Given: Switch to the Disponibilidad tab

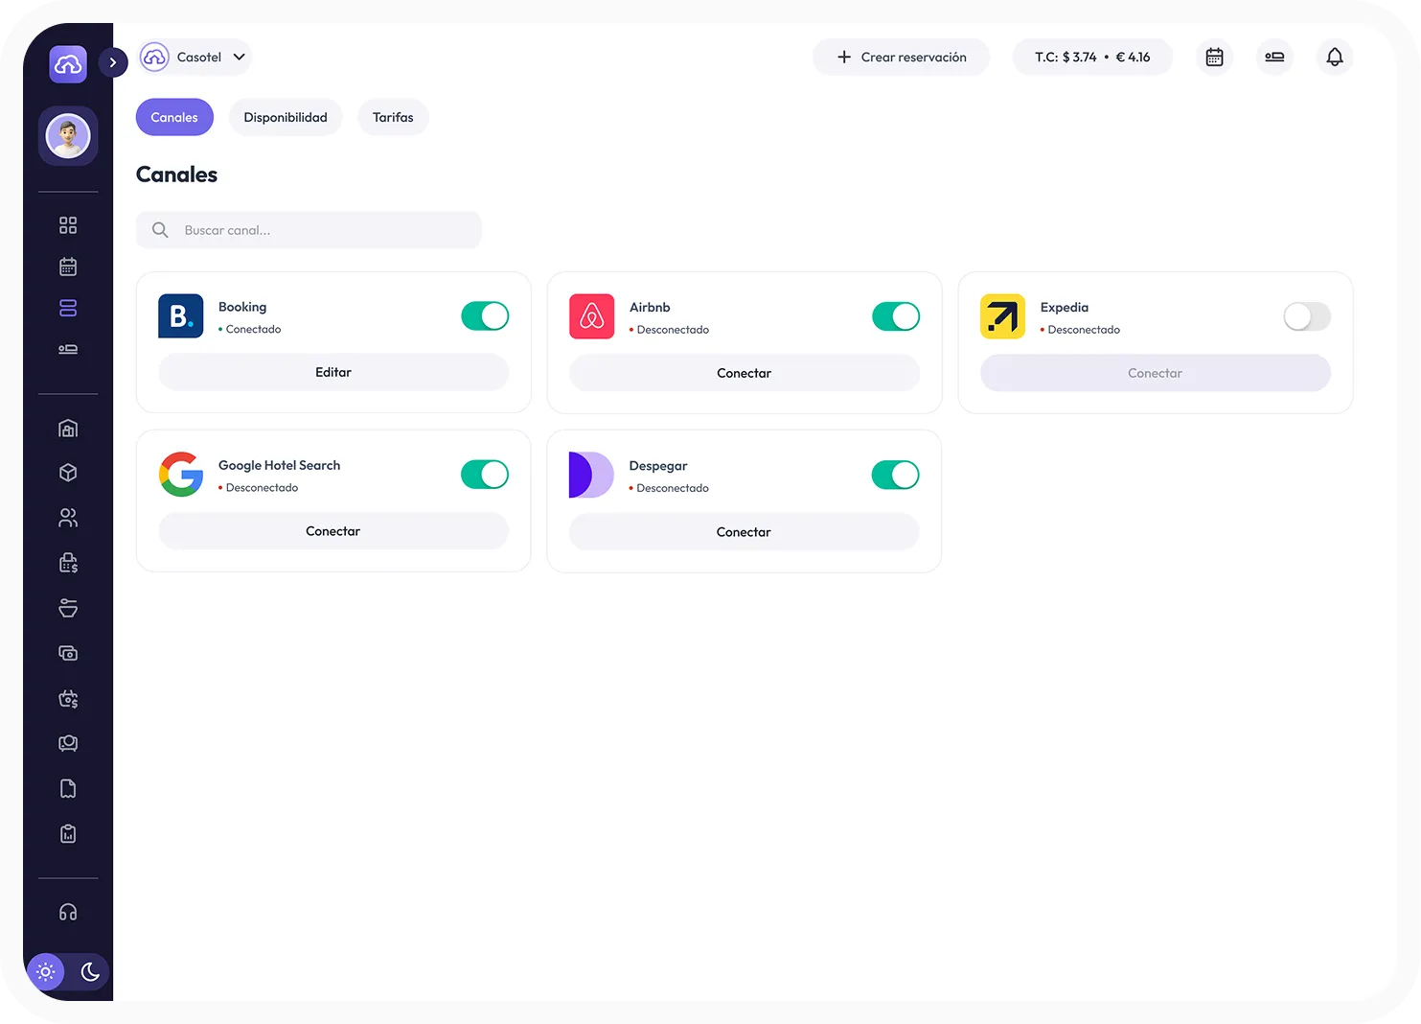Looking at the screenshot, I should pos(286,118).
